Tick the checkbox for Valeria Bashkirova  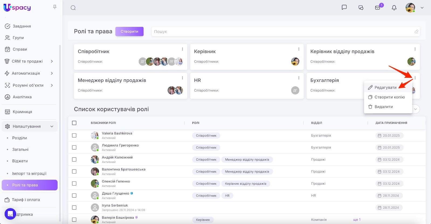pos(74,136)
